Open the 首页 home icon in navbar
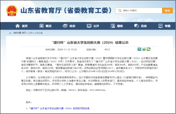This screenshot has width=176, height=114. pos(18,26)
